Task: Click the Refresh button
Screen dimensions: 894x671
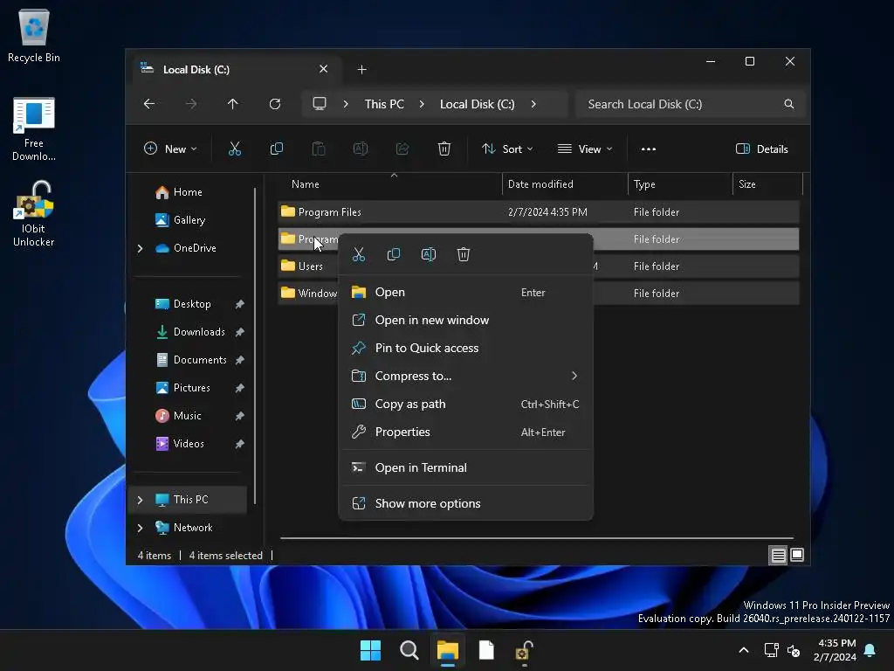Action: coord(275,104)
